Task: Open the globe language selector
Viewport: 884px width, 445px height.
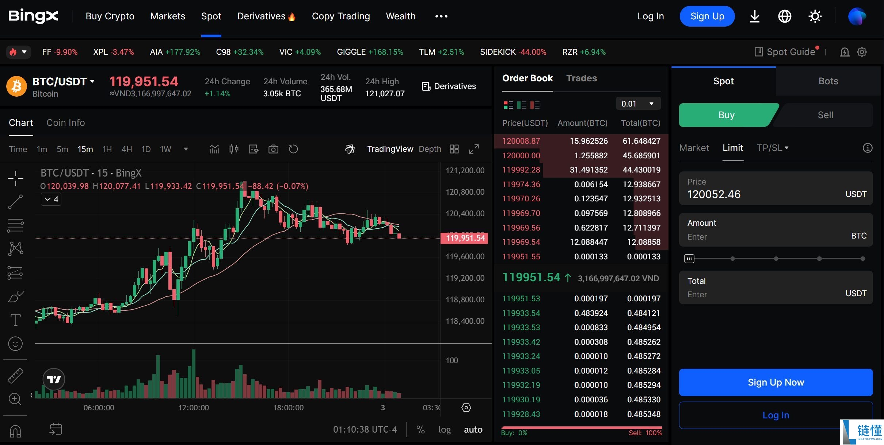Action: 785,16
